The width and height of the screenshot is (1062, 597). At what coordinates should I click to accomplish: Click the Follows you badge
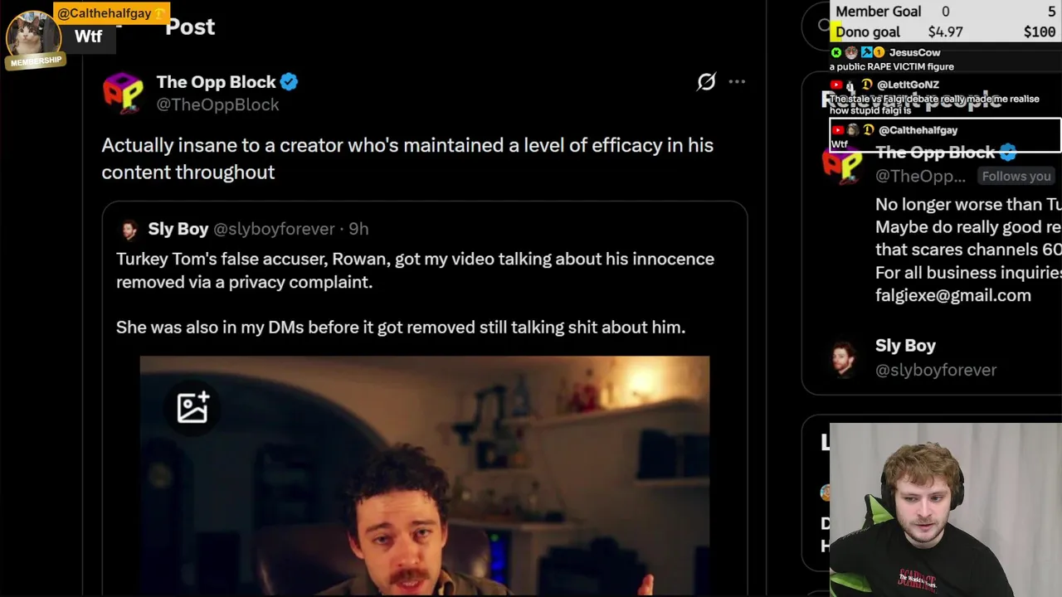1016,176
